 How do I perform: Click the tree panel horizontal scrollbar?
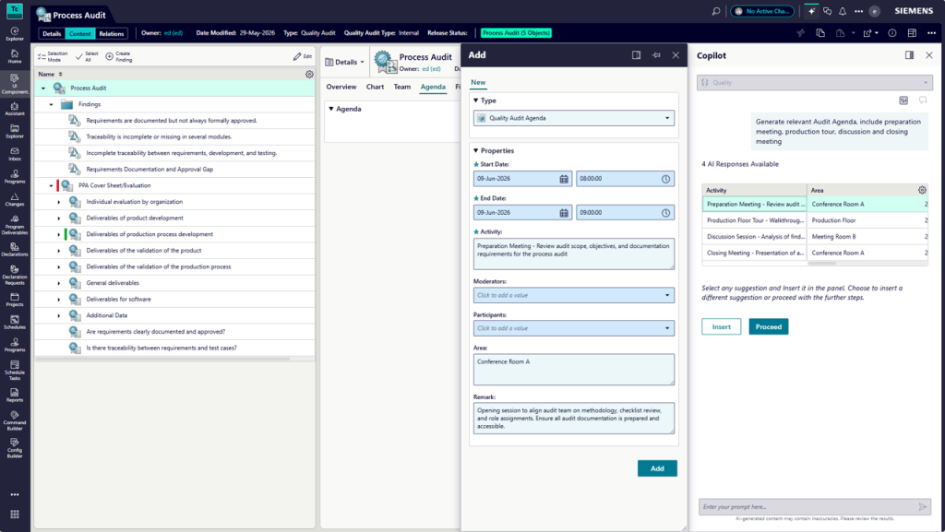162,359
